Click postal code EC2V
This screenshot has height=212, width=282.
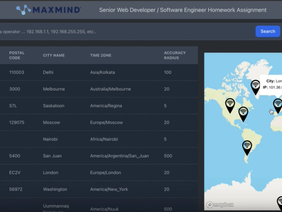pyautogui.click(x=15, y=173)
